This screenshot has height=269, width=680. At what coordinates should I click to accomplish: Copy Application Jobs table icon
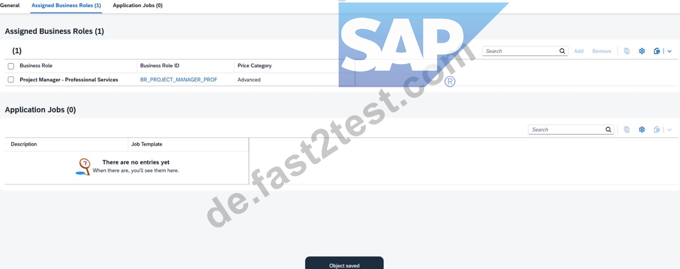(626, 129)
